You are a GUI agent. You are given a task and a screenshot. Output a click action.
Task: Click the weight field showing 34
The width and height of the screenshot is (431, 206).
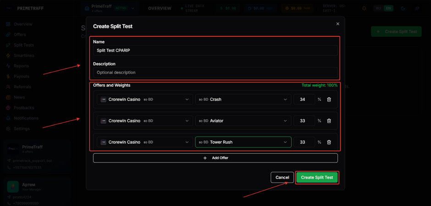tap(304, 100)
